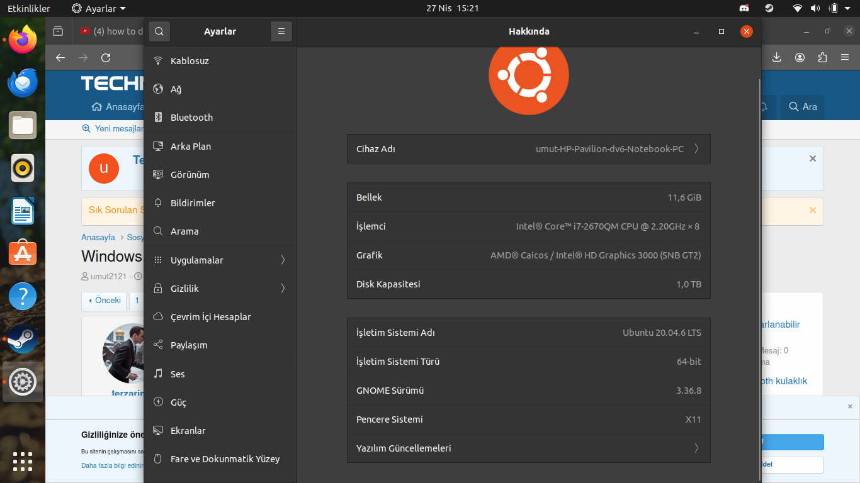
Task: Open Ayarlar app menu in top bar
Action: coord(99,8)
